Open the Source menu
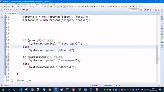164x92 pixels. 11,4
